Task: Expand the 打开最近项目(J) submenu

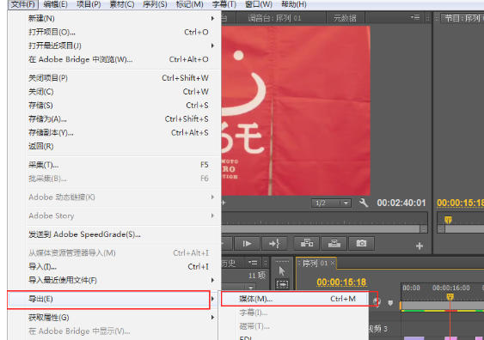Action: [x=212, y=46]
